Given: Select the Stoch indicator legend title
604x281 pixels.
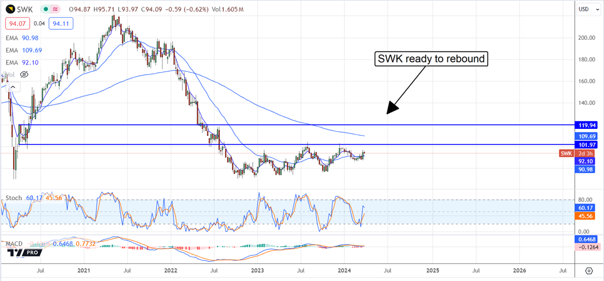Looking at the screenshot, I should click(x=14, y=198).
